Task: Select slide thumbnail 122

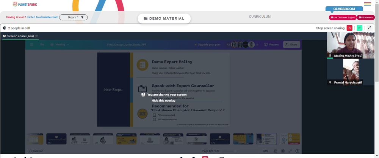Action: [x=266, y=139]
